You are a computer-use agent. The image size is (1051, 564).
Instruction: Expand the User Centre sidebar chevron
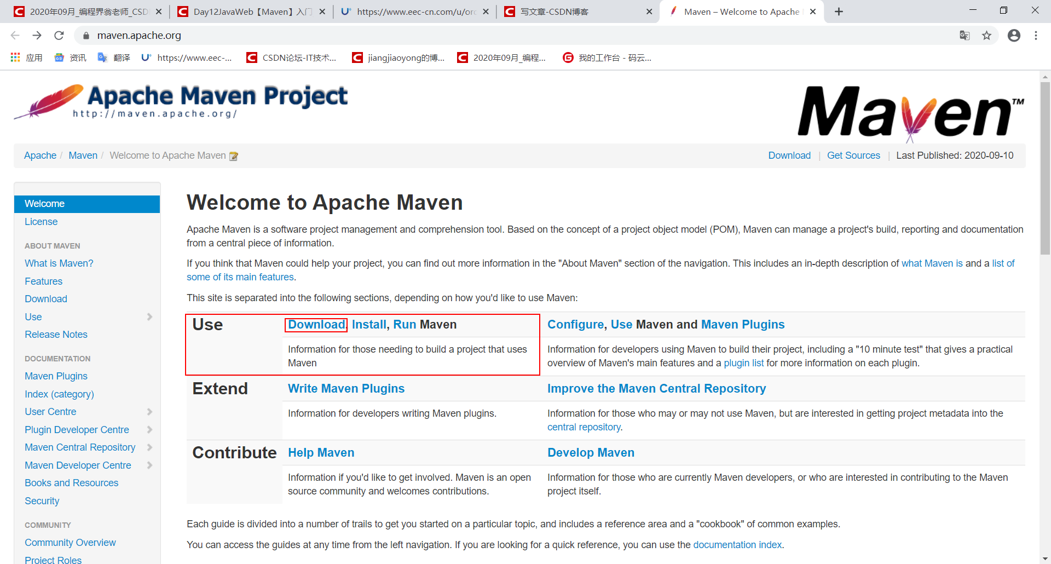[149, 412]
